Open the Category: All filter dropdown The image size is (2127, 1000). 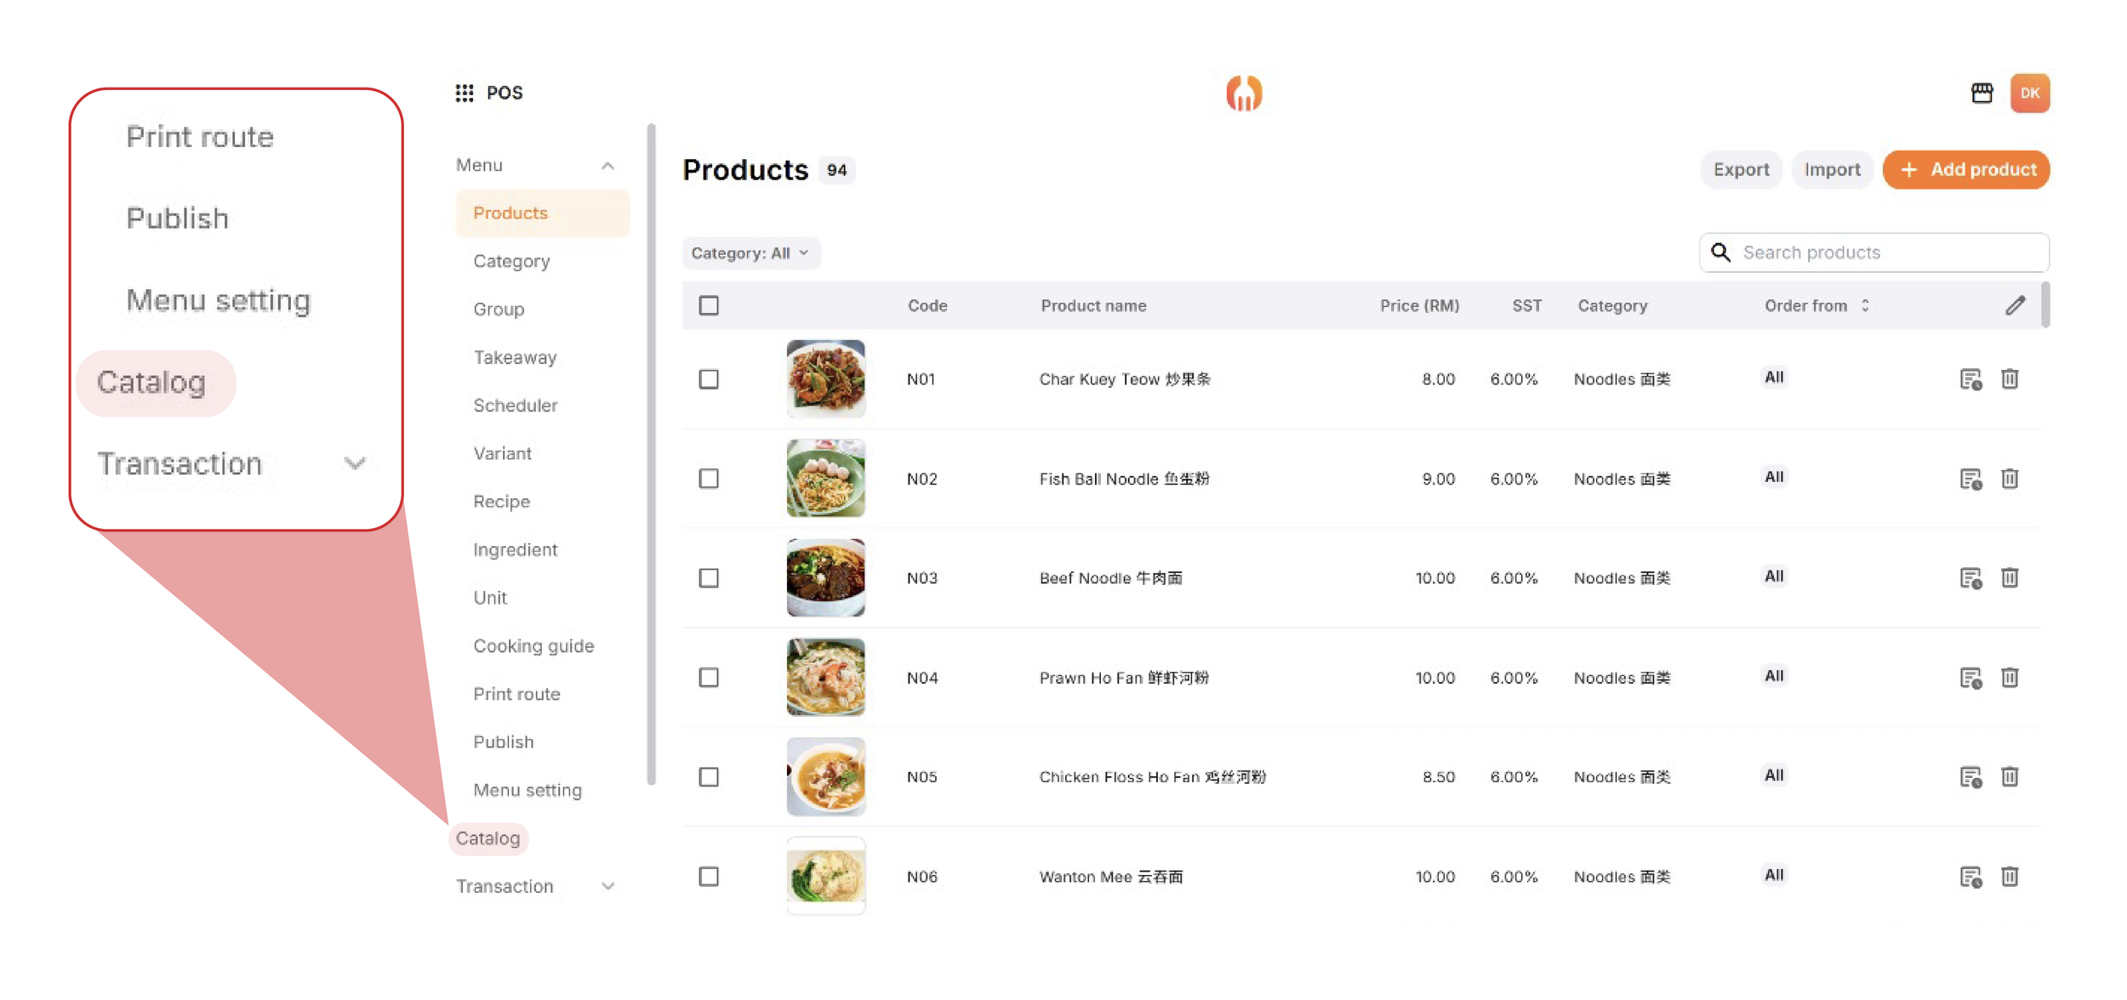click(x=750, y=253)
